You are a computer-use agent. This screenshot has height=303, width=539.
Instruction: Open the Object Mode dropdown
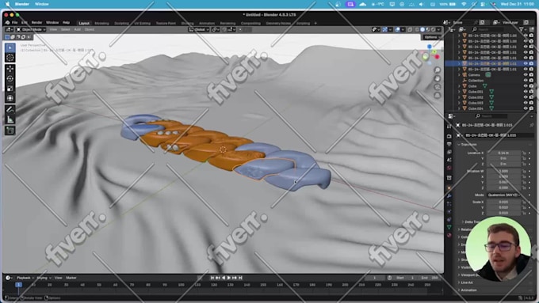pyautogui.click(x=31, y=29)
